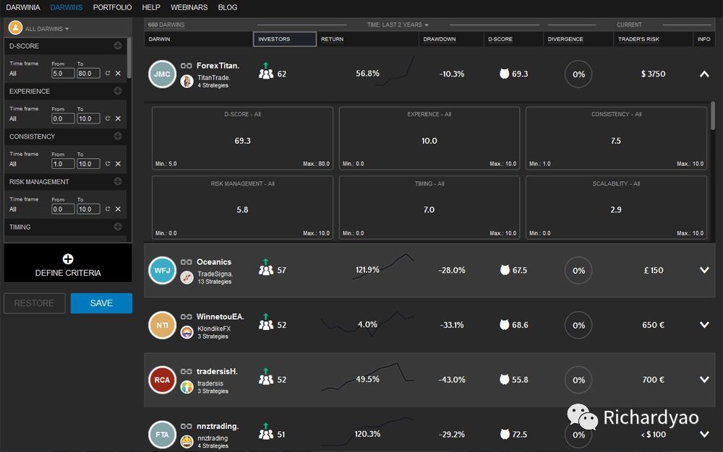Expand the Oceanics row details
The width and height of the screenshot is (723, 452).
(x=704, y=271)
